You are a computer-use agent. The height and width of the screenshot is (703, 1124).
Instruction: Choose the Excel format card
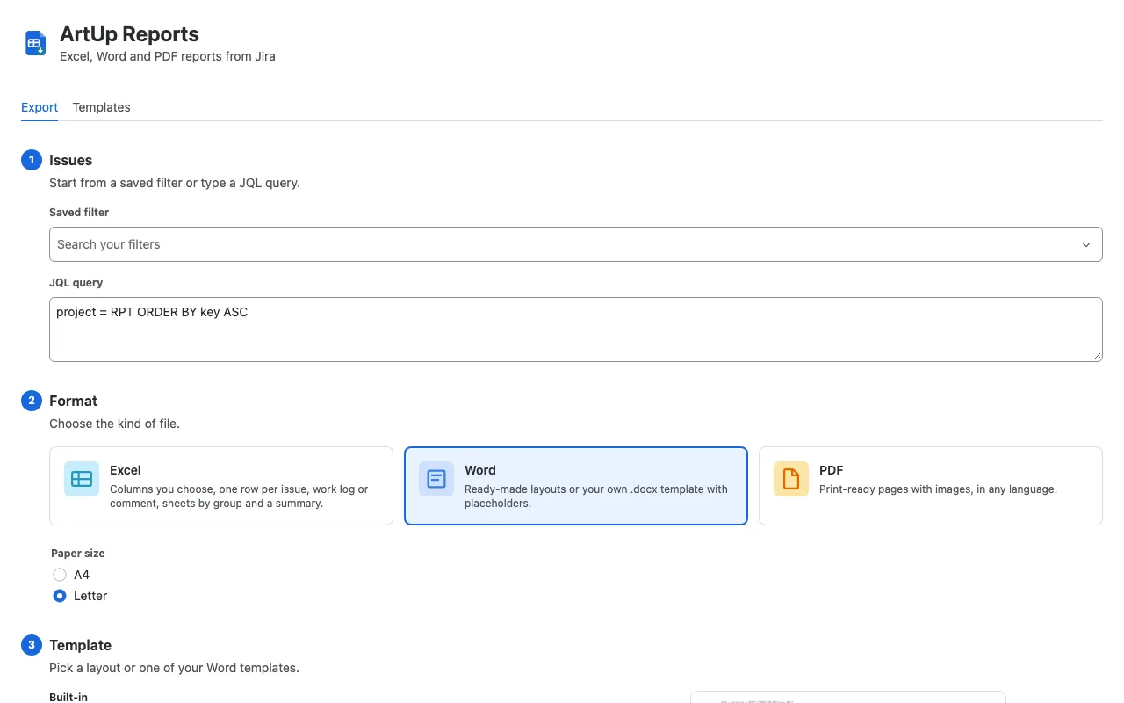click(221, 486)
